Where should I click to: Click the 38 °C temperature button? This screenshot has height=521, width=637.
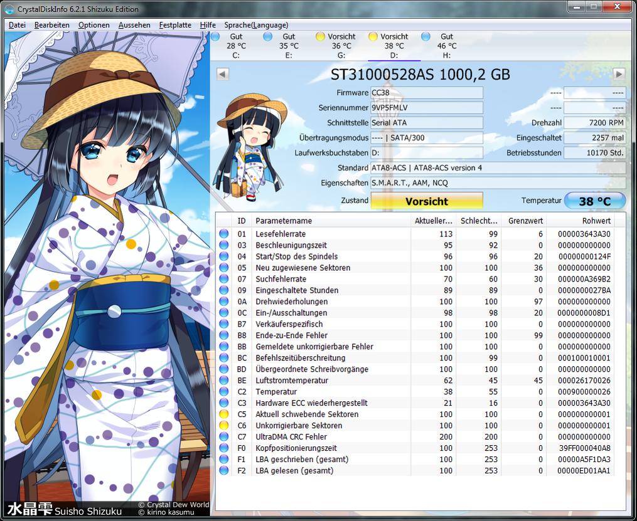pyautogui.click(x=595, y=201)
